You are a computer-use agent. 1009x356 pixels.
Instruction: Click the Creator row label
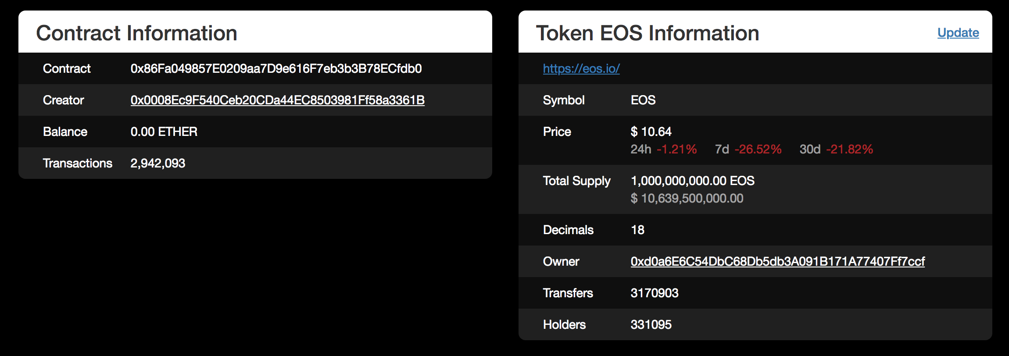point(63,100)
